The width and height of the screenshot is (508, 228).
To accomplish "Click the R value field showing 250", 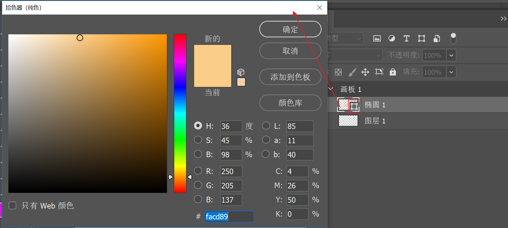I will (x=231, y=171).
